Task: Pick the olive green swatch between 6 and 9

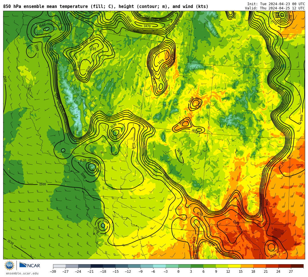Action: tap(210, 266)
